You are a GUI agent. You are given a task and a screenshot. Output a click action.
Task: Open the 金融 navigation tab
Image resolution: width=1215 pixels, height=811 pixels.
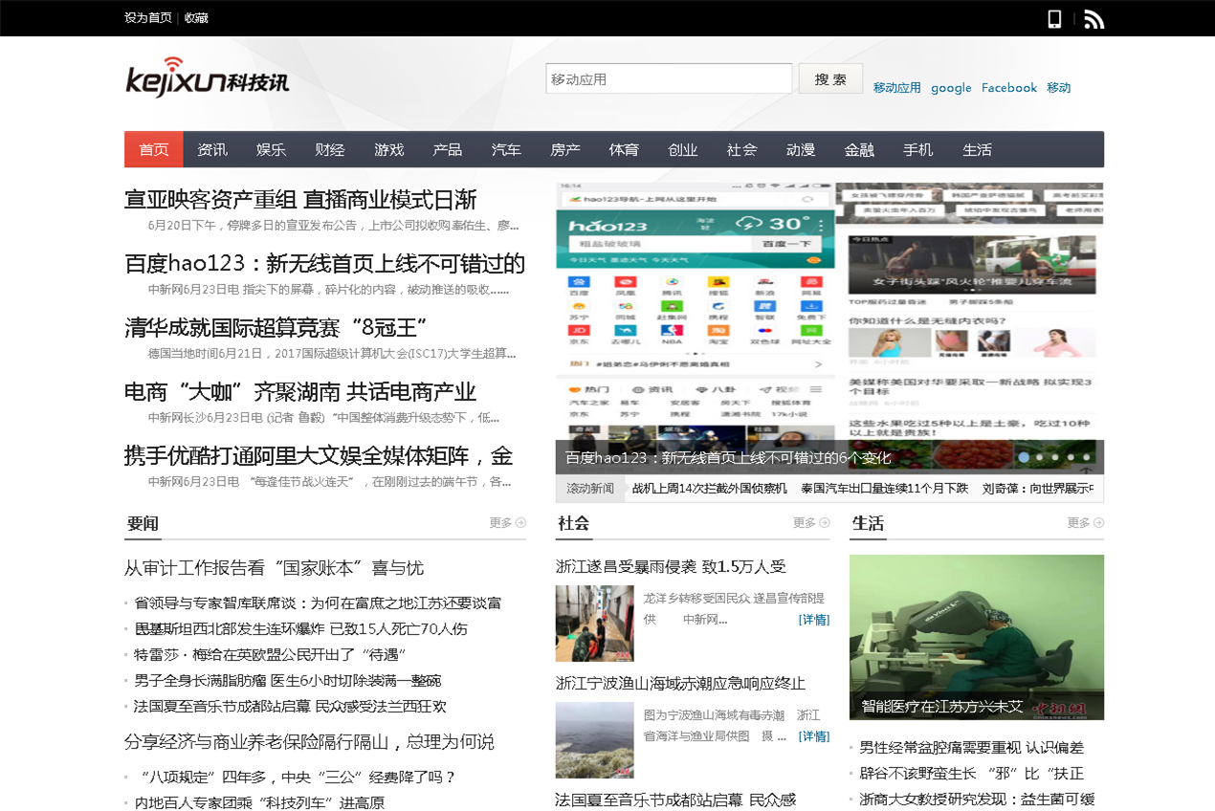tap(859, 149)
